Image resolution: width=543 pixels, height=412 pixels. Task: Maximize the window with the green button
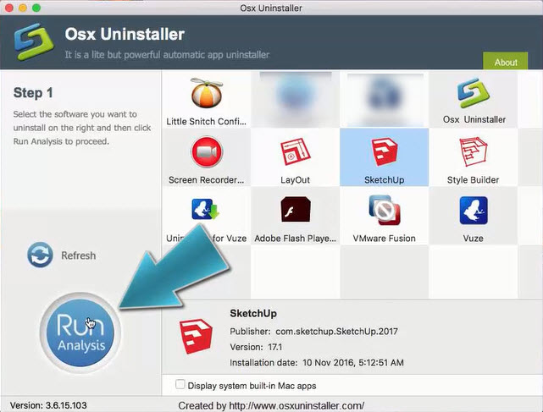[36, 8]
